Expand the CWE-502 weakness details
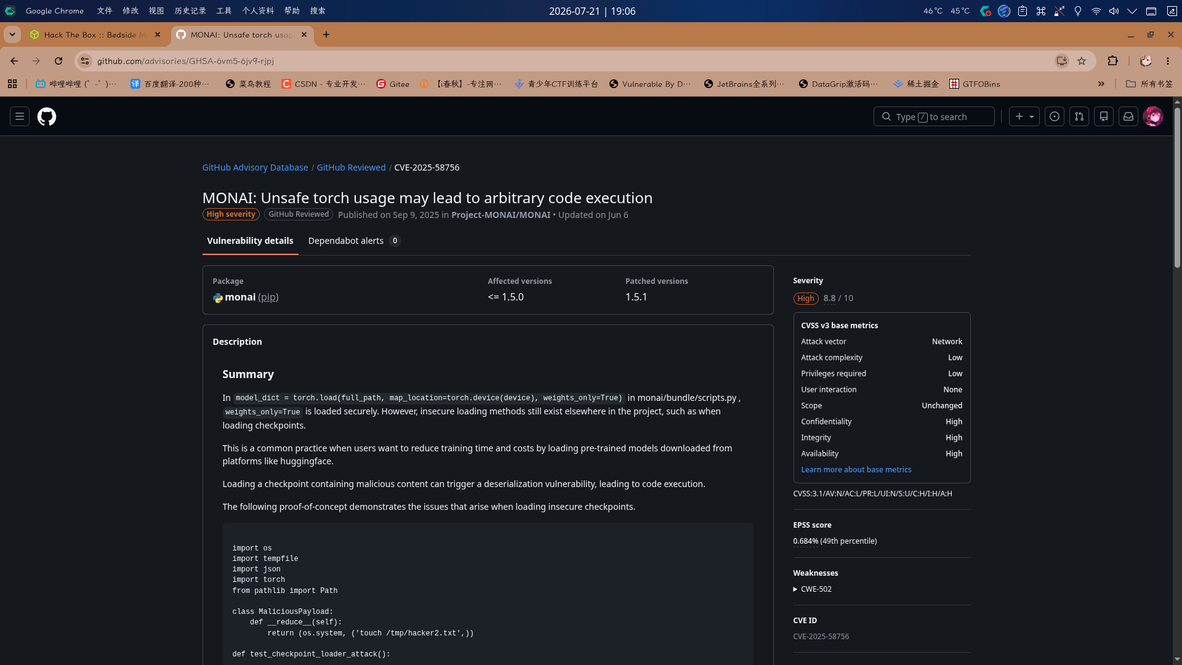1182x665 pixels. point(813,589)
